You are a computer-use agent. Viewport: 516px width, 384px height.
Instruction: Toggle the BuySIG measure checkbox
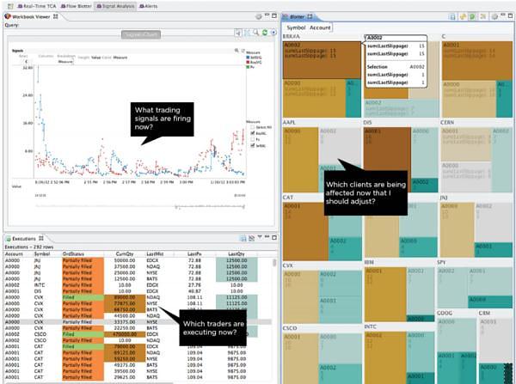[252, 133]
